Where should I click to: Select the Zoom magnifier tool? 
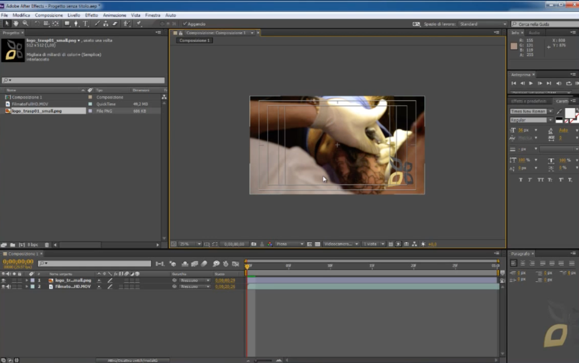tap(25, 24)
